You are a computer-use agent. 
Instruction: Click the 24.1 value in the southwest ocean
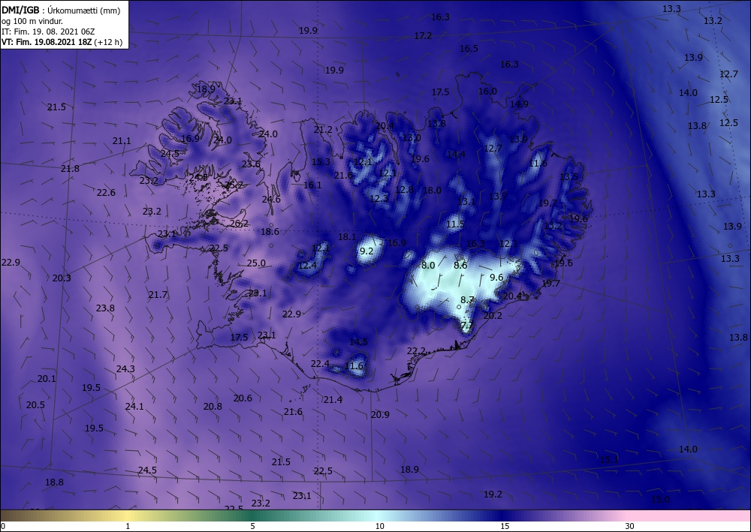click(x=134, y=406)
